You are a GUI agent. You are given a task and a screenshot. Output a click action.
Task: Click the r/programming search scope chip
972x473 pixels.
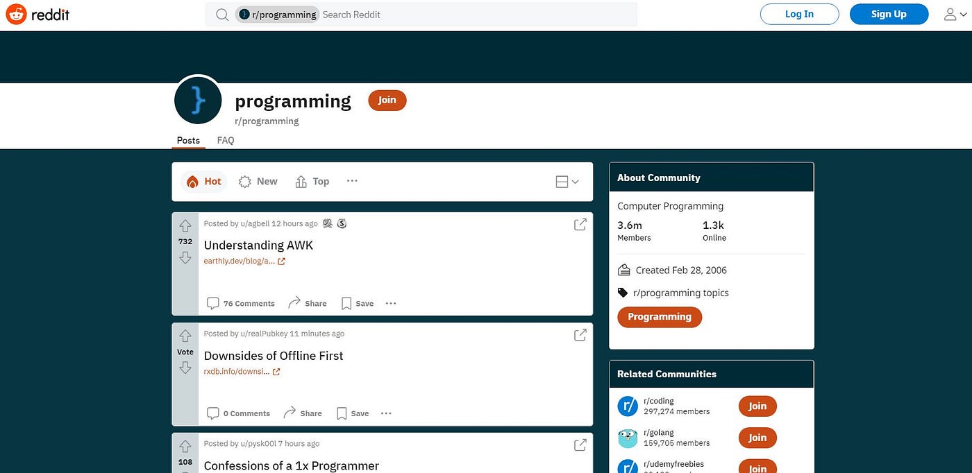(x=277, y=15)
